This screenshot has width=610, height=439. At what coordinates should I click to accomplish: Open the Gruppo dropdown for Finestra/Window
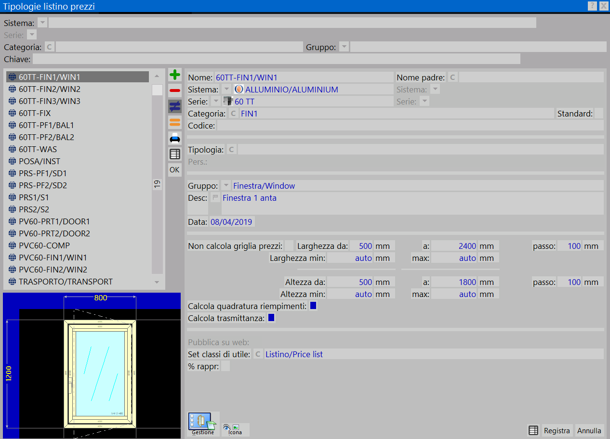[225, 186]
